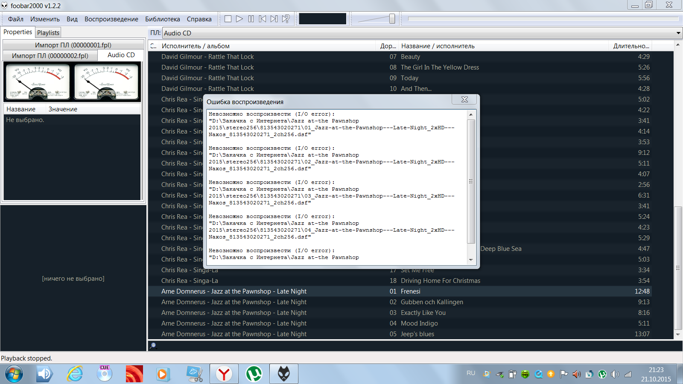Select track 10 And Then...
The width and height of the screenshot is (683, 384).
399,89
